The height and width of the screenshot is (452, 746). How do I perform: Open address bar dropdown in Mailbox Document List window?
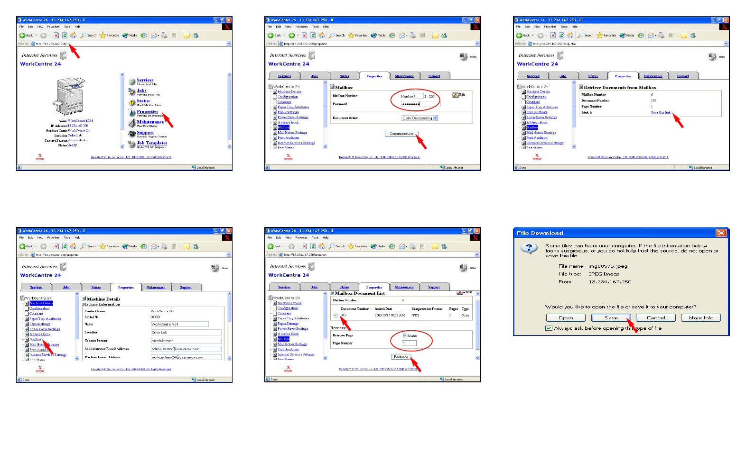[477, 255]
